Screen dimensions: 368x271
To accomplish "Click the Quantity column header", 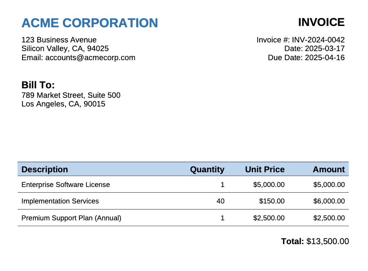I will pos(207,169).
